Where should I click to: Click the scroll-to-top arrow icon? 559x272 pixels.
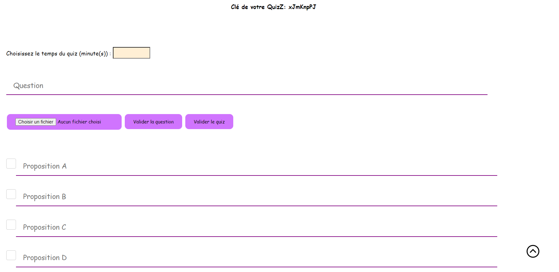pyautogui.click(x=533, y=251)
